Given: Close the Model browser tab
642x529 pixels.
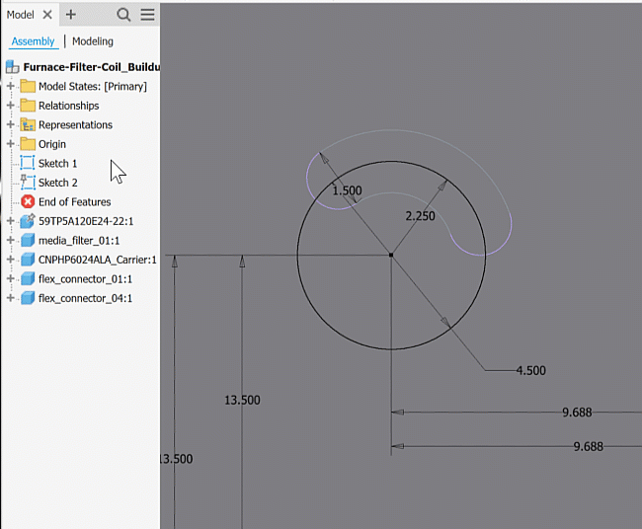Looking at the screenshot, I should click(x=47, y=15).
